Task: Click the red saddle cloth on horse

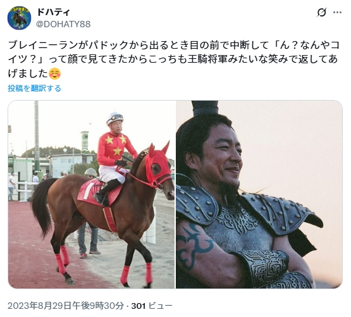Action: coord(99,192)
